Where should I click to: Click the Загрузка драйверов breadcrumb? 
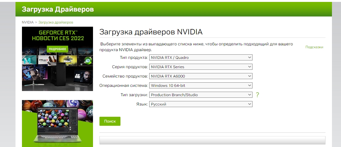pyautogui.click(x=56, y=22)
